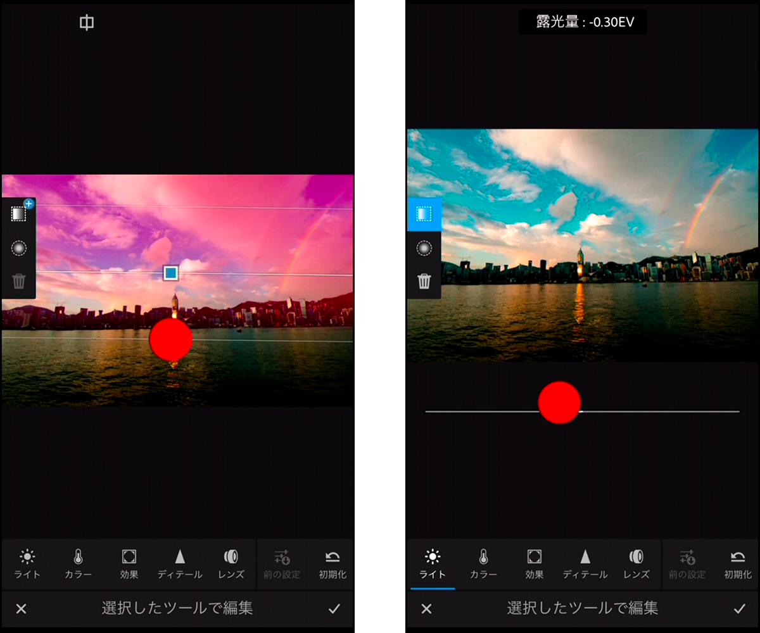Delete selection with right screen trash icon

pos(424,281)
